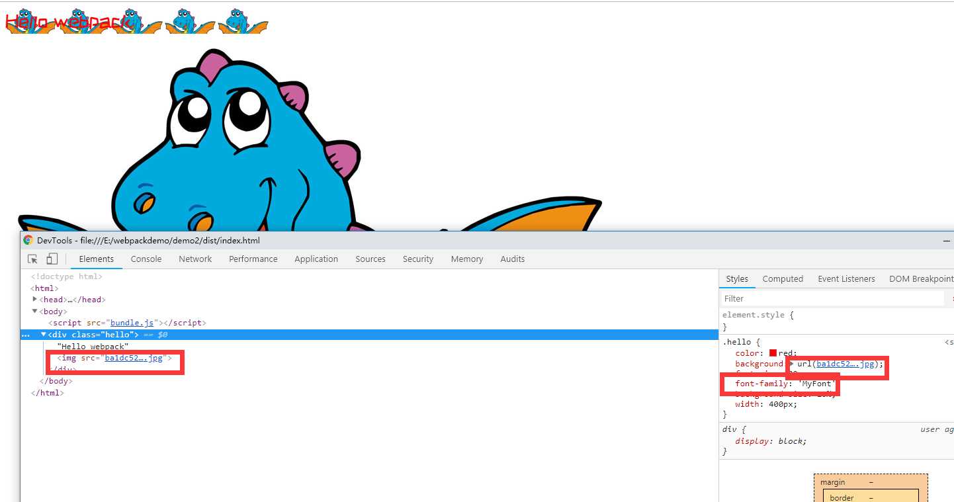Switch to the Memory tab
954x502 pixels.
point(467,259)
